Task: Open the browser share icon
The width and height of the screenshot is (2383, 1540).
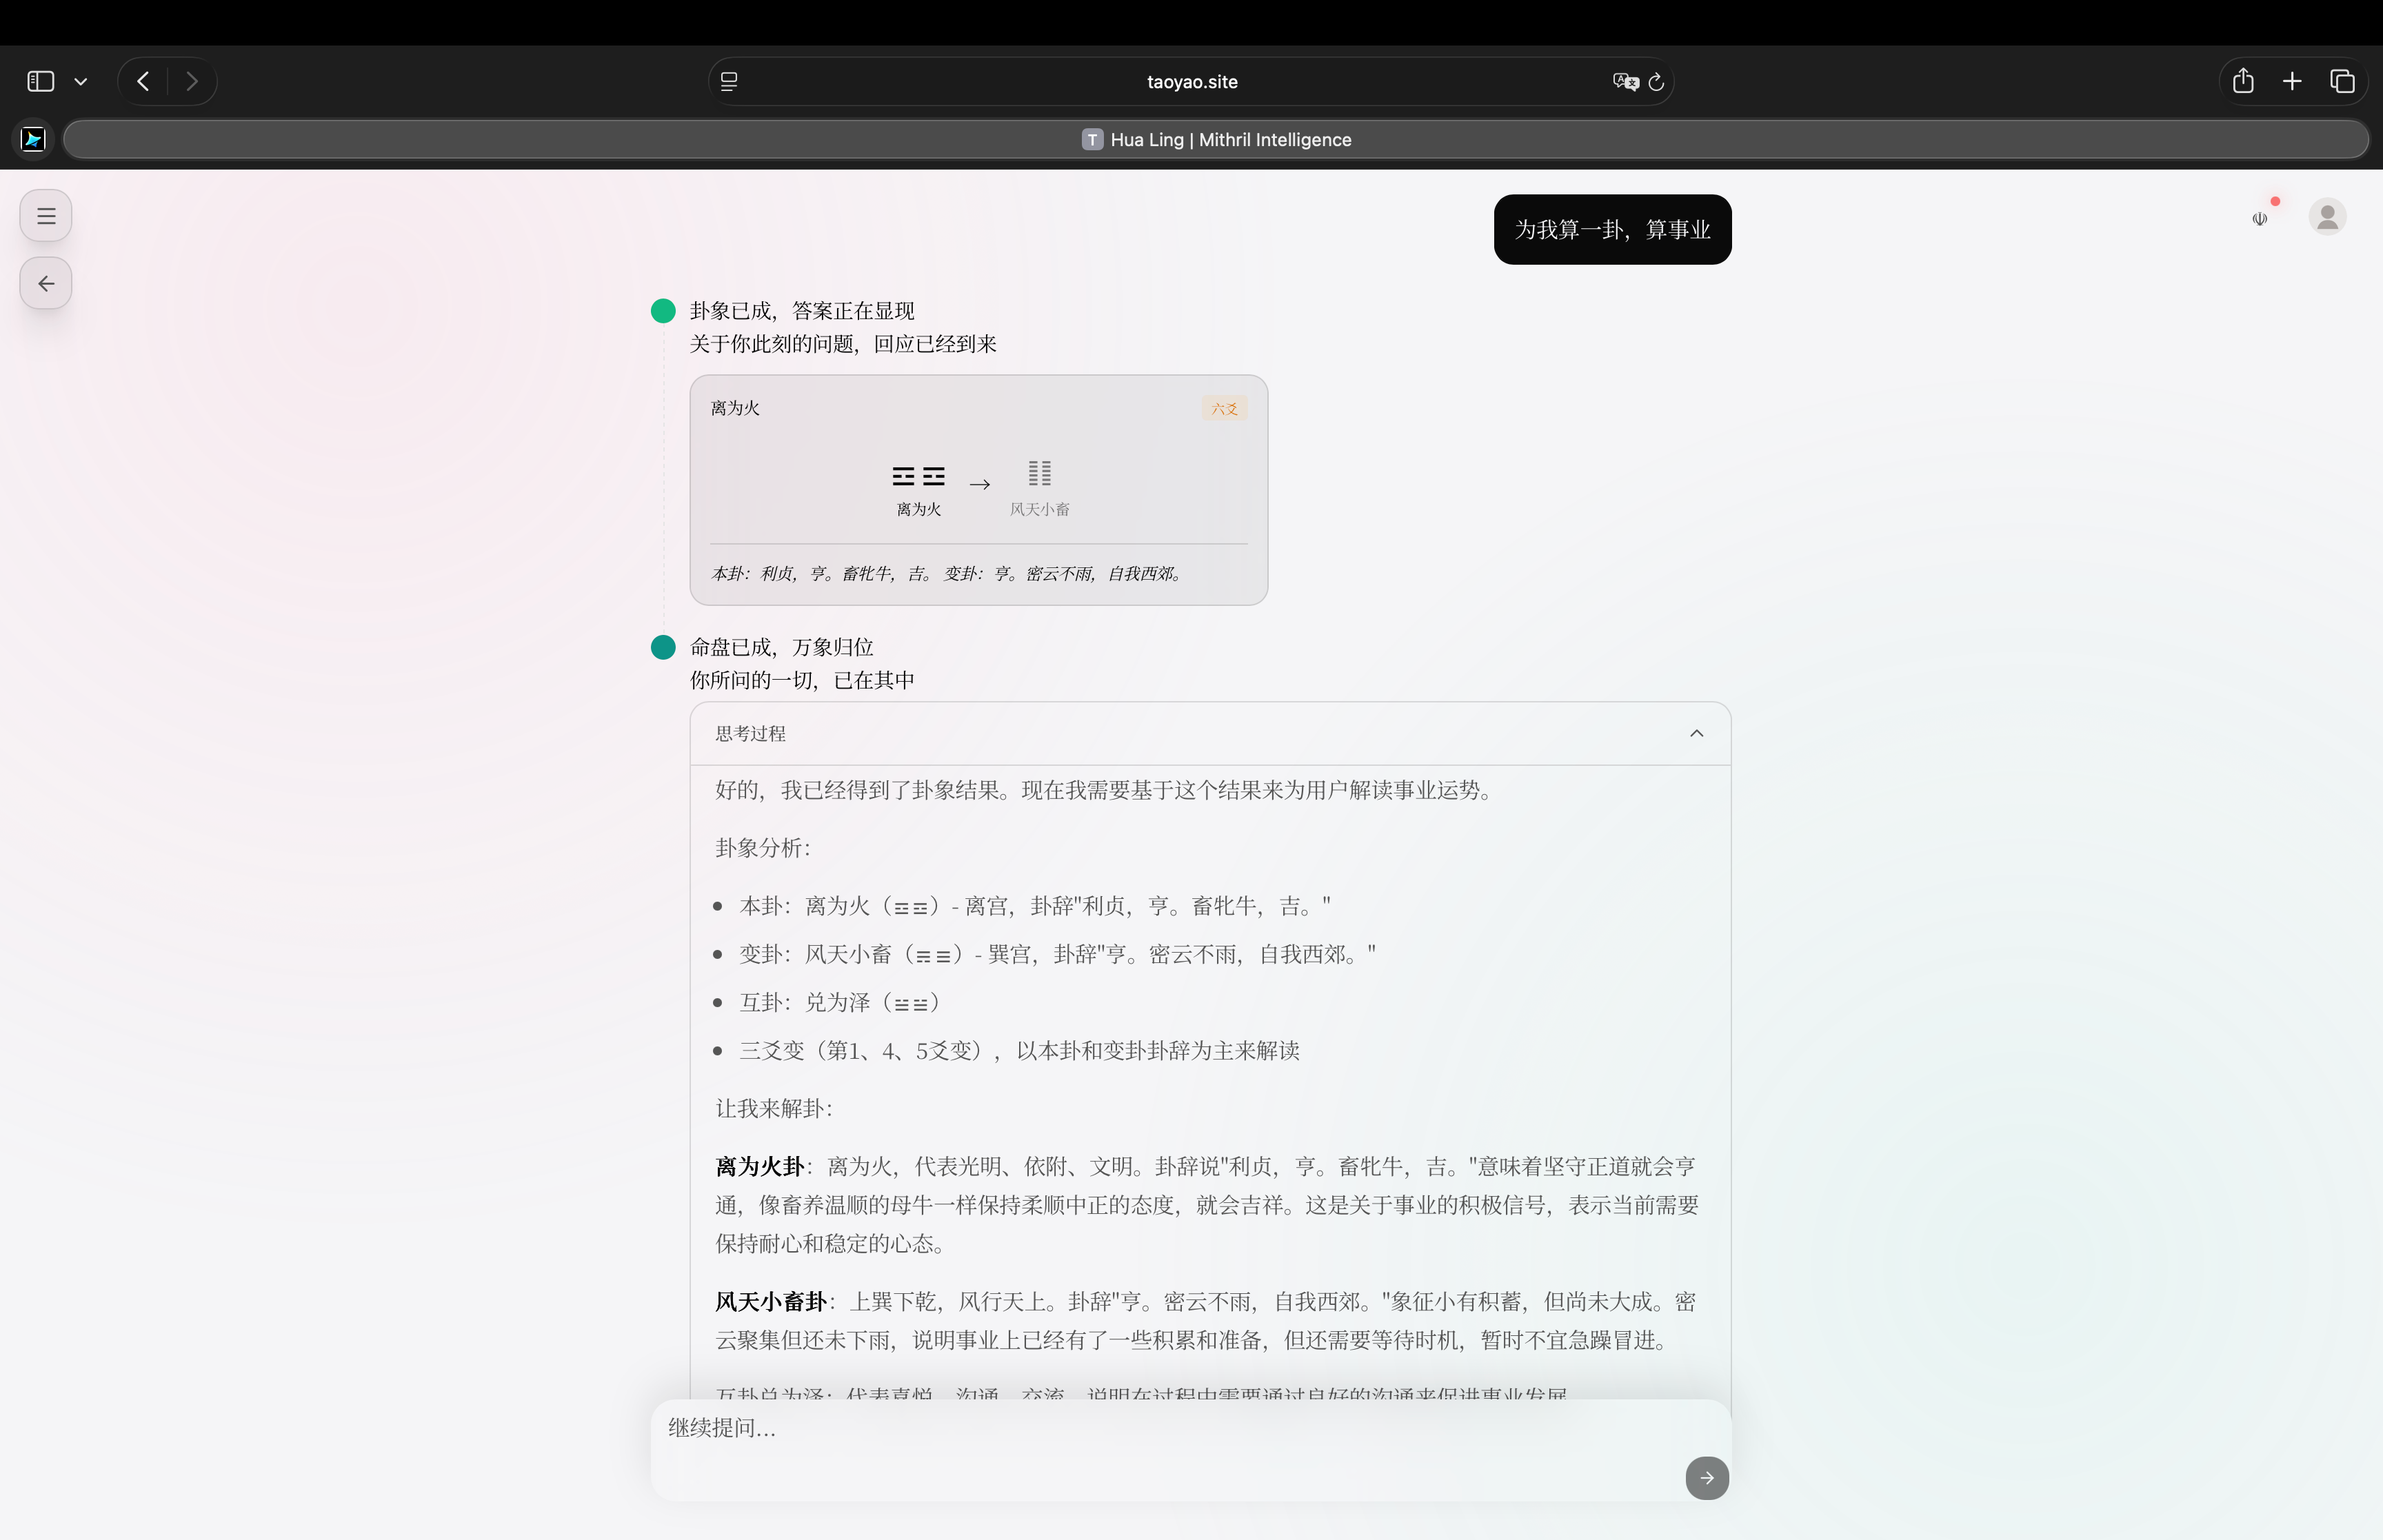Action: click(x=2243, y=81)
